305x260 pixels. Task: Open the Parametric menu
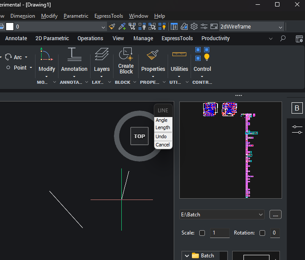pos(76,16)
